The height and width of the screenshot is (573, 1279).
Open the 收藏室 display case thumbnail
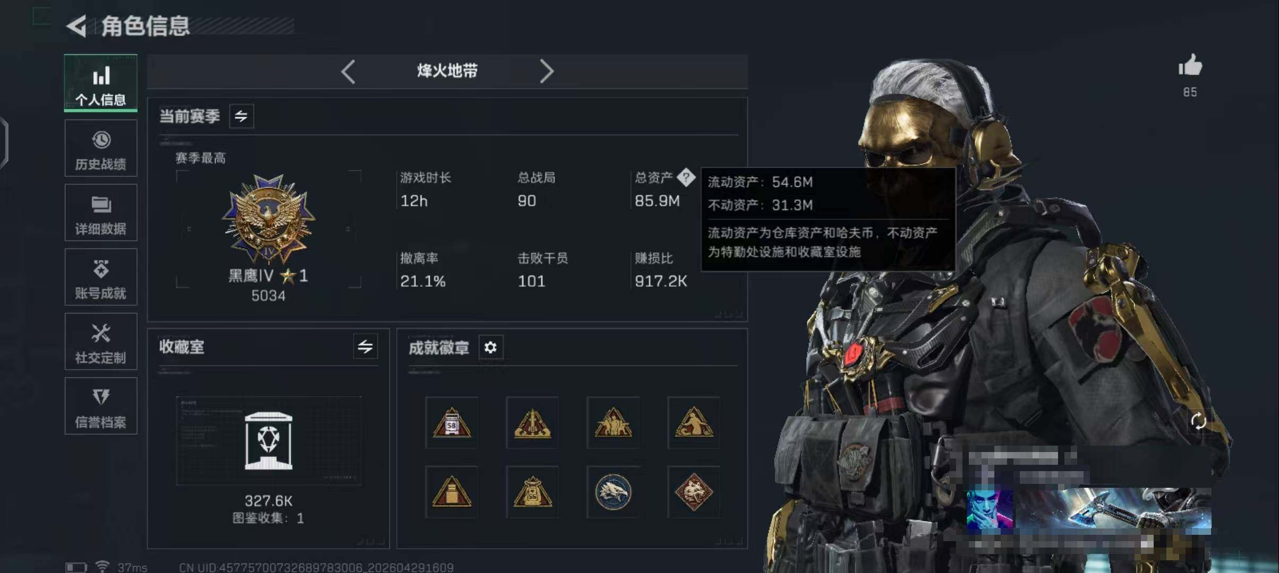(x=268, y=441)
